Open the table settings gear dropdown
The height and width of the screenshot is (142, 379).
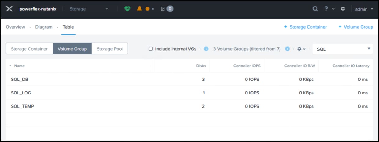(301, 49)
